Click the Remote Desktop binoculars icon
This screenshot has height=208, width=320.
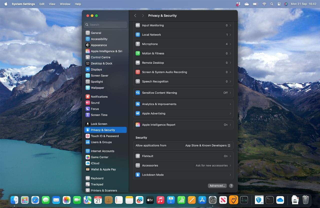tap(138, 63)
